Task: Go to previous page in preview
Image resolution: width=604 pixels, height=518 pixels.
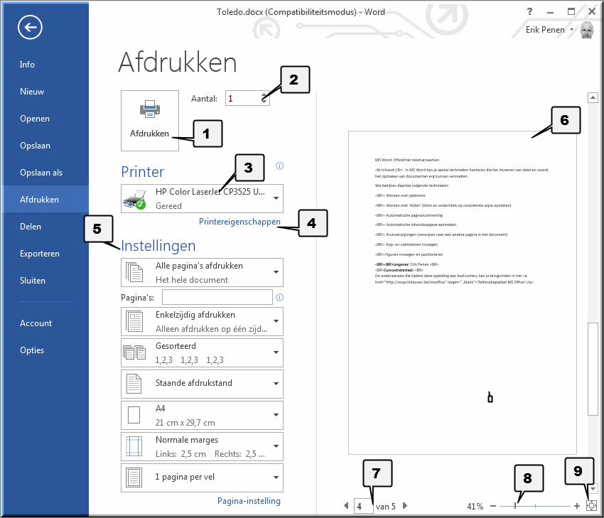Action: pyautogui.click(x=346, y=506)
